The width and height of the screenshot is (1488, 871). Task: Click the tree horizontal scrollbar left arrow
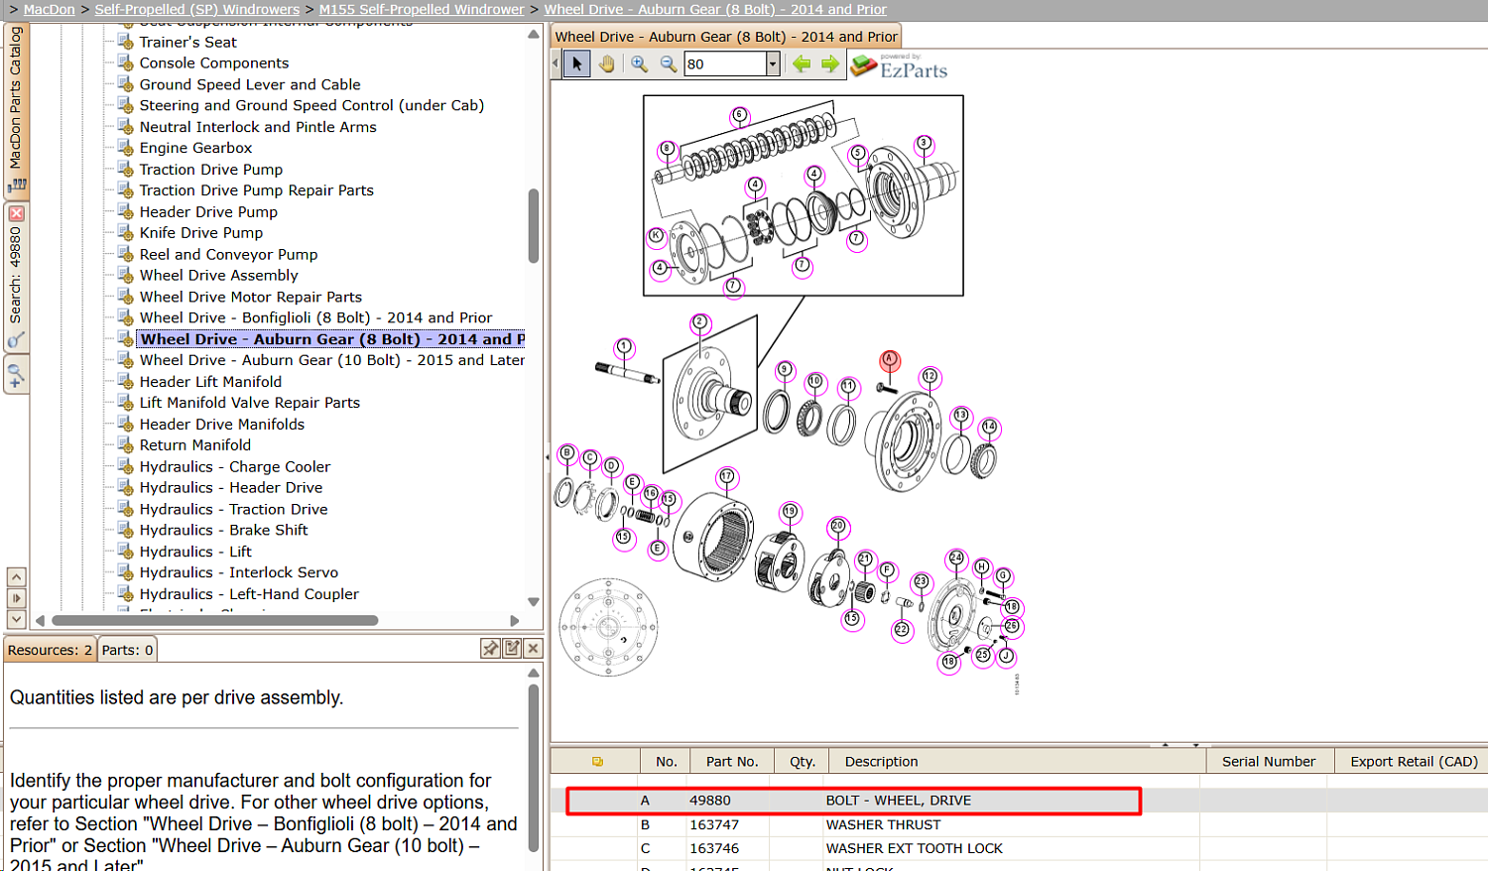pos(40,621)
